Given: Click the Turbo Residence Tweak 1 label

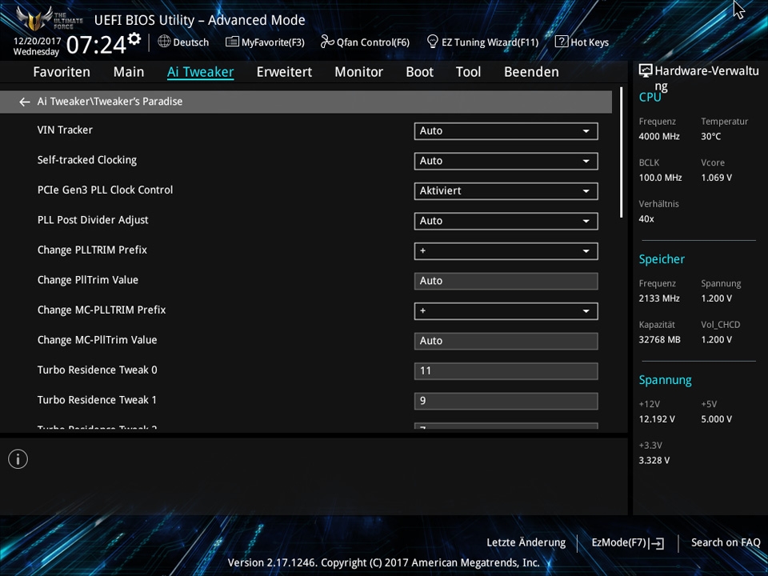Looking at the screenshot, I should click(x=97, y=400).
